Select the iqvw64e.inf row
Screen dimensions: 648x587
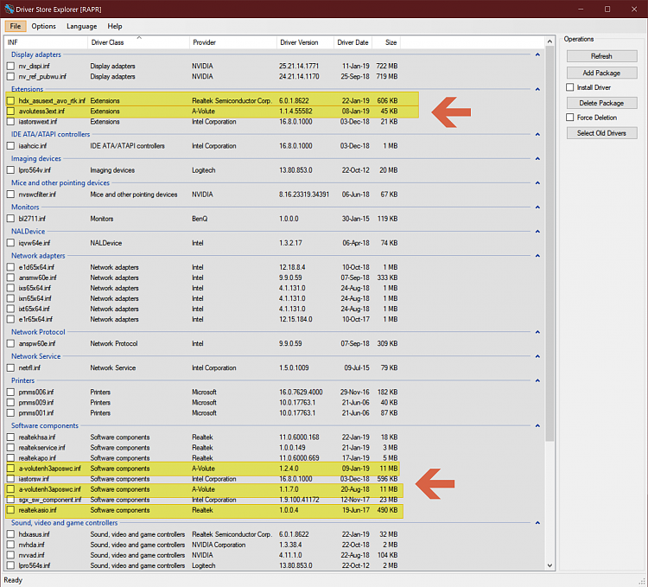coord(202,243)
